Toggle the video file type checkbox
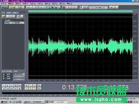 click(x=3, y=79)
